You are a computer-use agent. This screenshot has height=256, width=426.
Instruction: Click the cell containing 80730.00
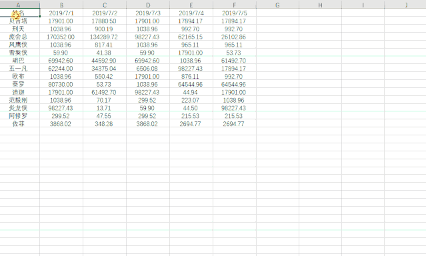click(x=61, y=84)
